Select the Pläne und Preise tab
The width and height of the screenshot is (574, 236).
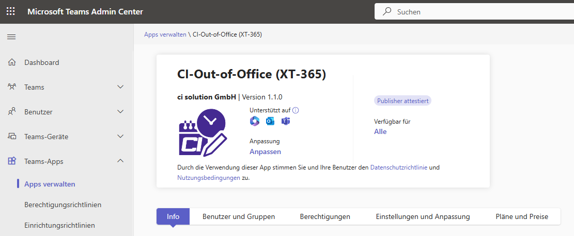pyautogui.click(x=522, y=216)
